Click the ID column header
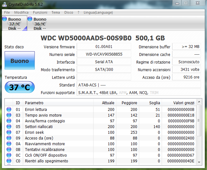The height and width of the screenshot is (170, 207). 18,103
